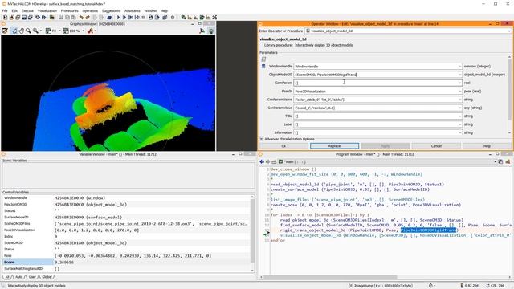Click the New Program toolbar icon
This screenshot has height=289, width=514.
6,18
